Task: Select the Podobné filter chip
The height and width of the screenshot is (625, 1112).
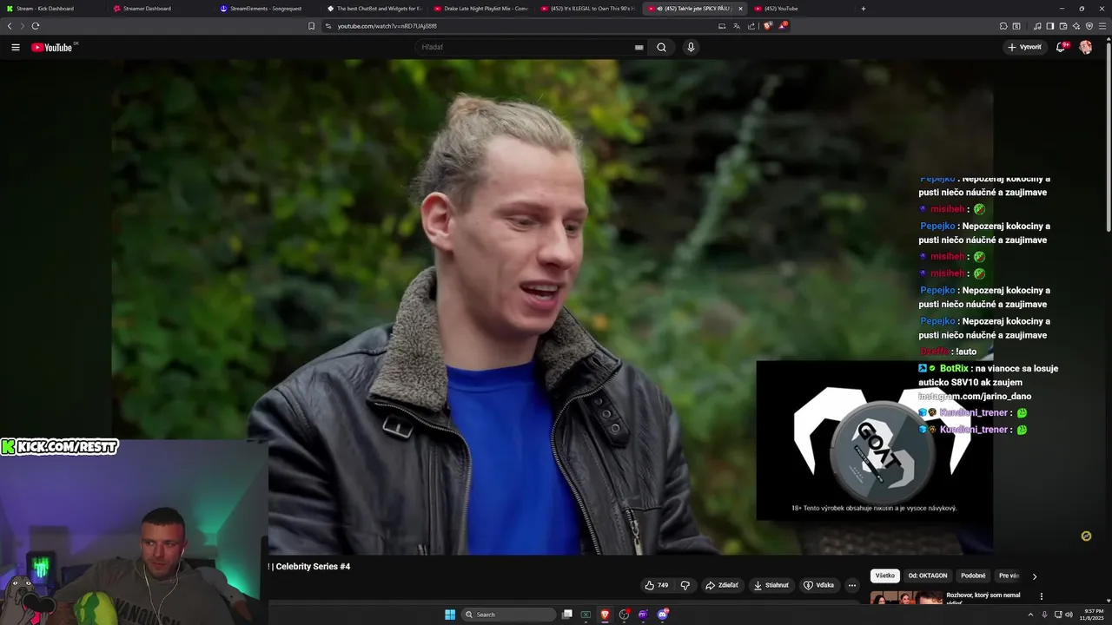Action: point(973,576)
